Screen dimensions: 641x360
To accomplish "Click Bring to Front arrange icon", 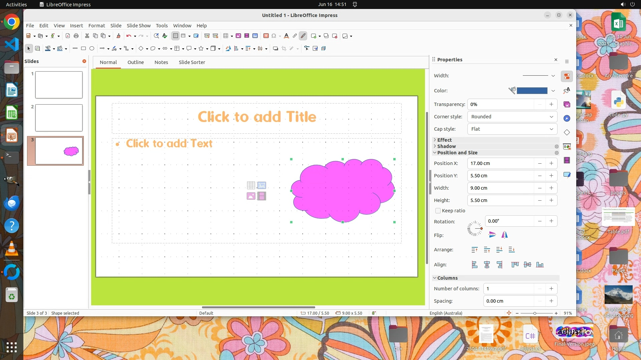I will point(474,250).
